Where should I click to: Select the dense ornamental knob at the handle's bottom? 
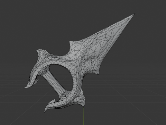65,94
